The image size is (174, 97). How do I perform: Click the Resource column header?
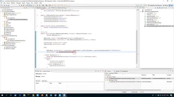(x=147, y=75)
